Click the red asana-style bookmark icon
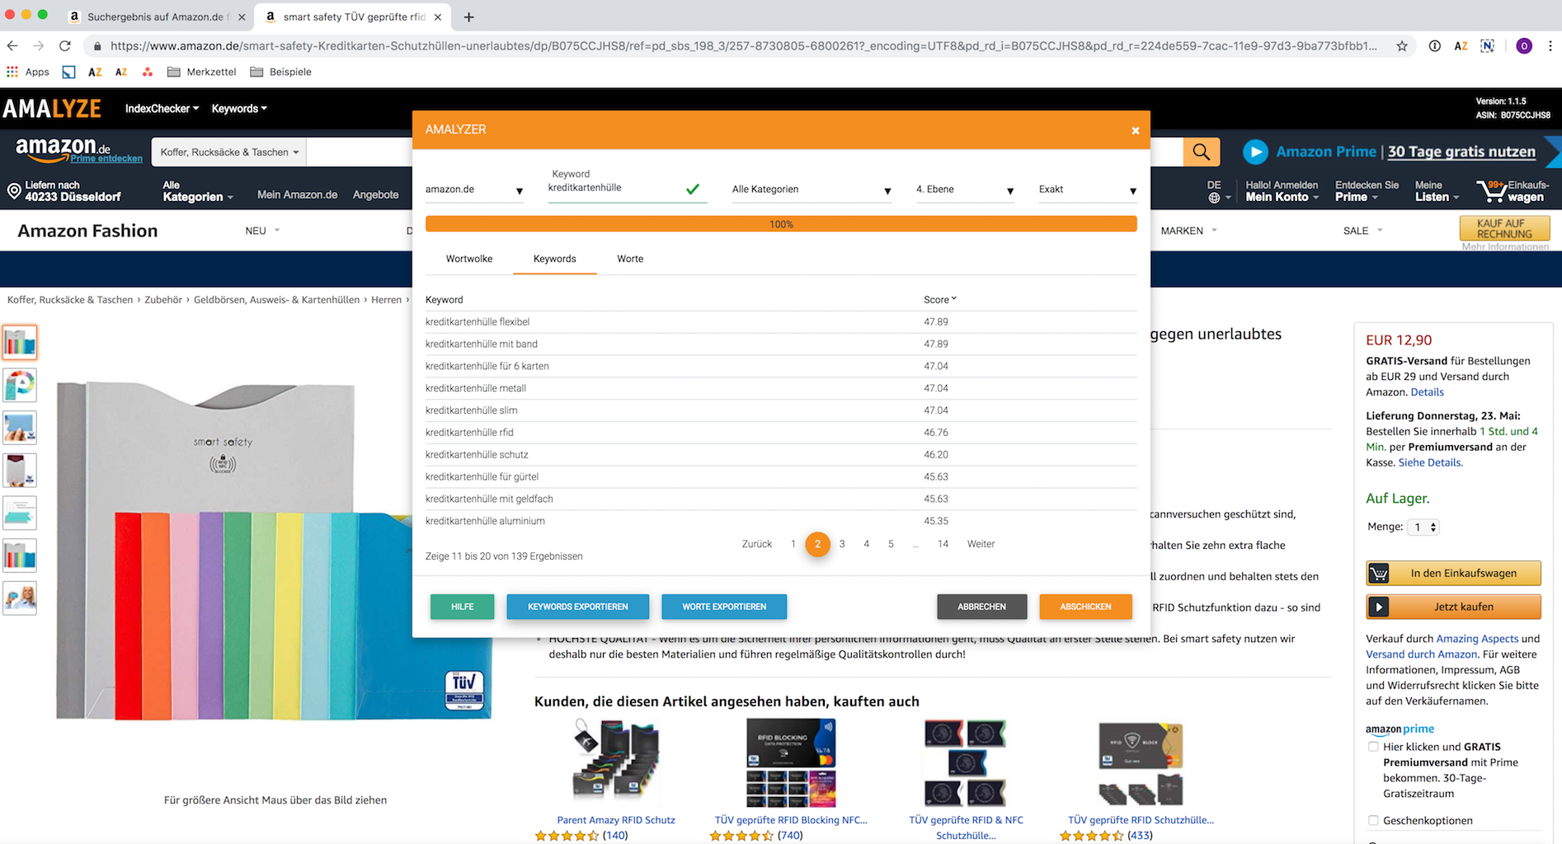 coord(148,72)
